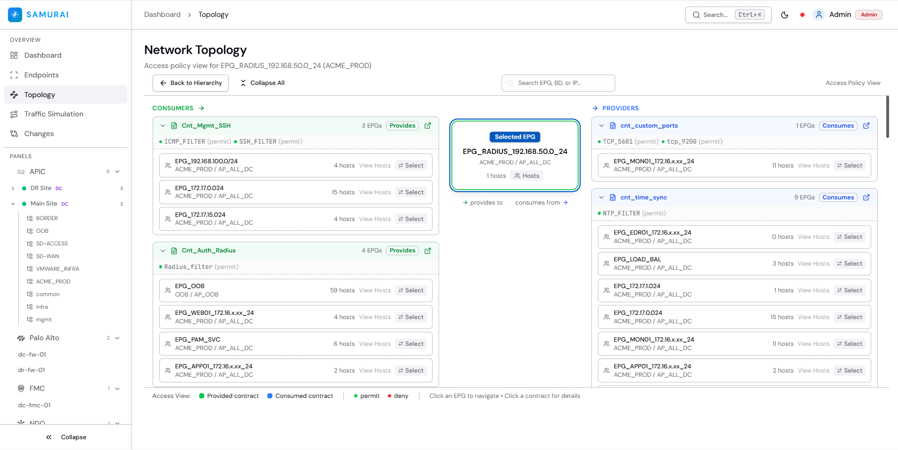Click the green Provided contract legend dot
The width and height of the screenshot is (898, 450).
pyautogui.click(x=201, y=396)
